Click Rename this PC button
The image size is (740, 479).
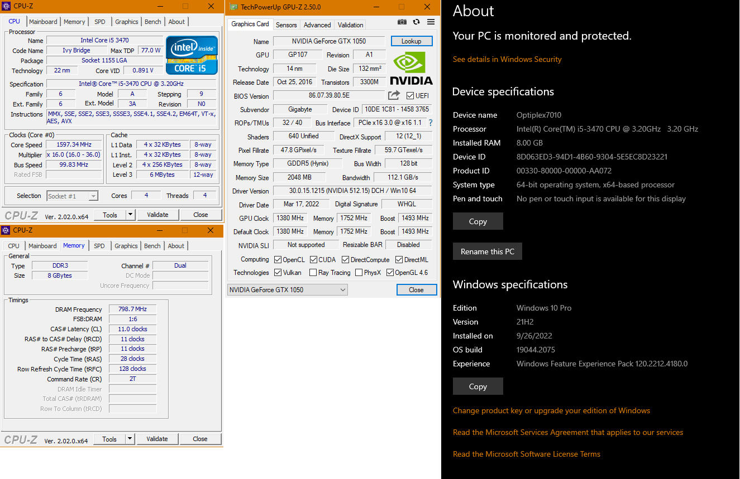(488, 251)
